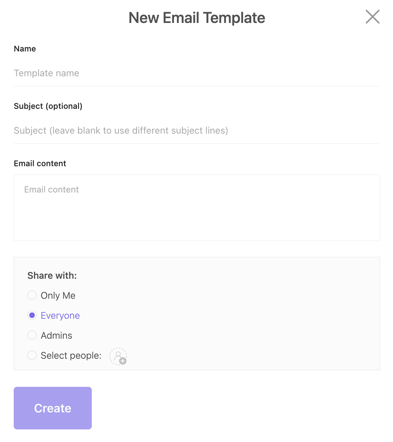Click the purple "Everyone" label text
393x442 pixels.
60,315
